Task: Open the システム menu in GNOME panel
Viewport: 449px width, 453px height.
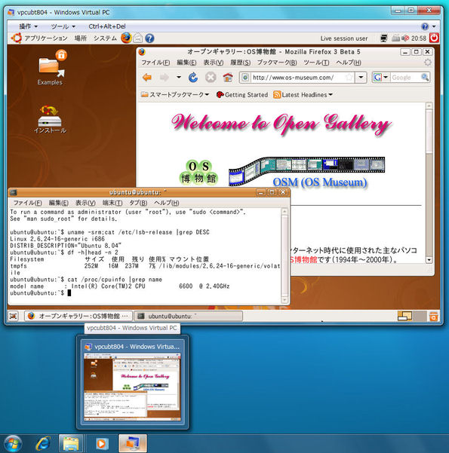Action: point(105,38)
